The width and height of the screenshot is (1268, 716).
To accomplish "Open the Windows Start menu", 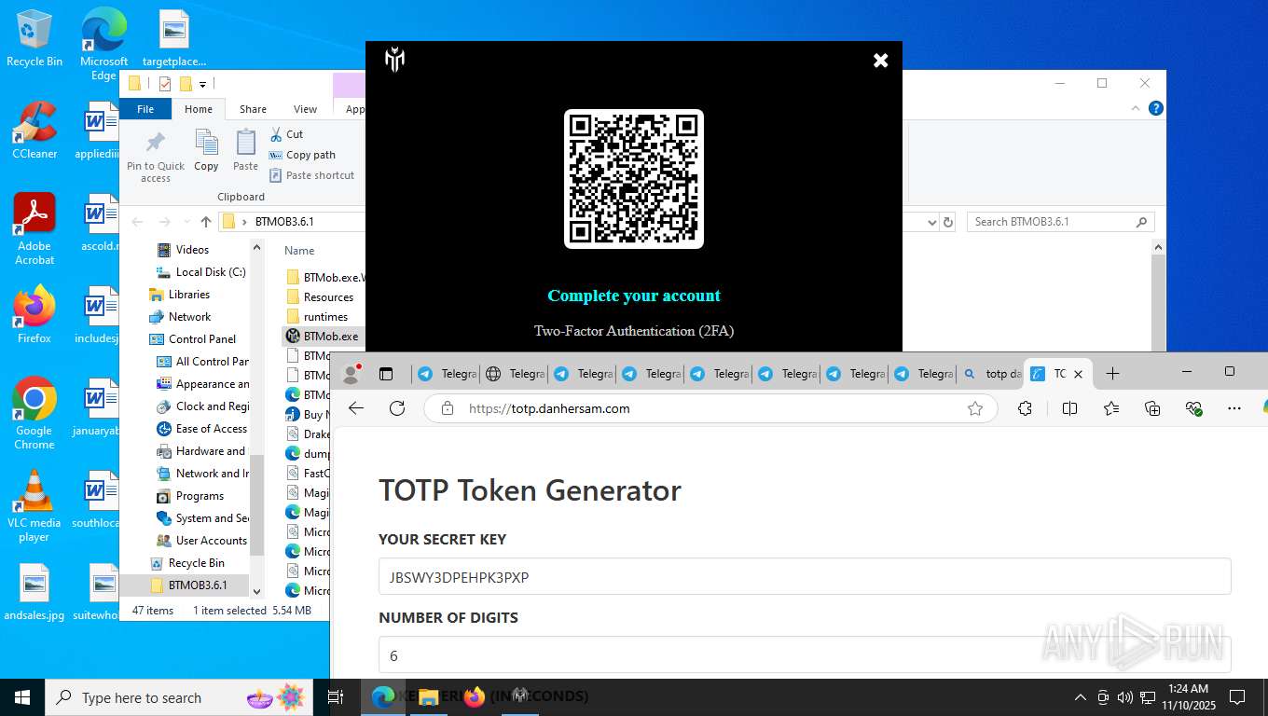I will pos(22,696).
